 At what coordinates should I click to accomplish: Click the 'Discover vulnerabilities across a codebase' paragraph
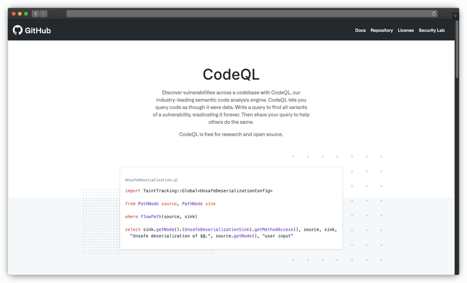[231, 107]
